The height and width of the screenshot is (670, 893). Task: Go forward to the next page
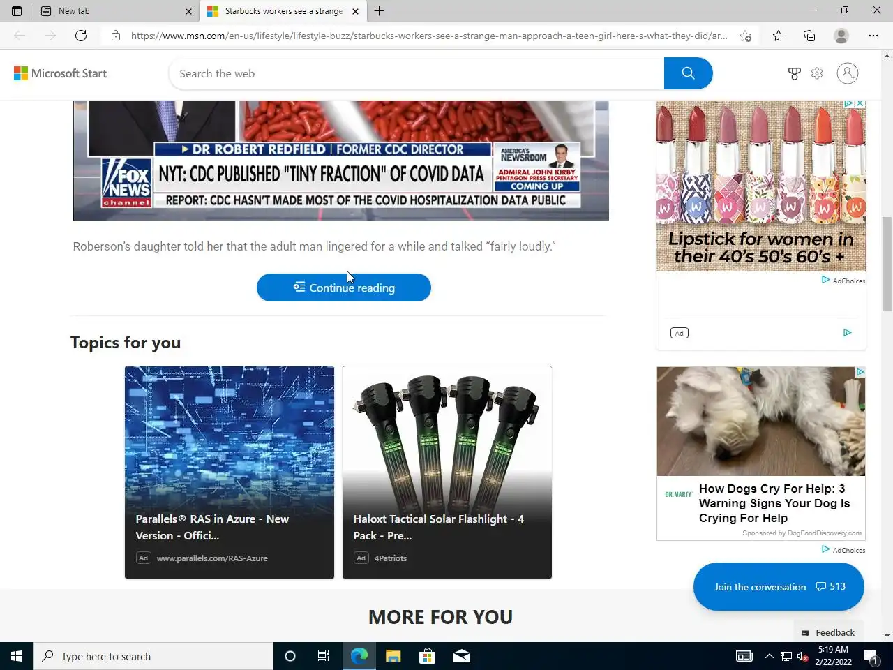50,36
